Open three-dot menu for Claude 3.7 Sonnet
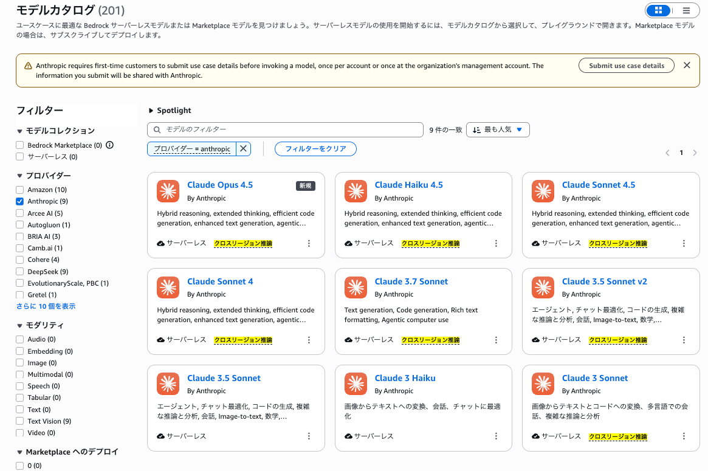 pyautogui.click(x=496, y=340)
